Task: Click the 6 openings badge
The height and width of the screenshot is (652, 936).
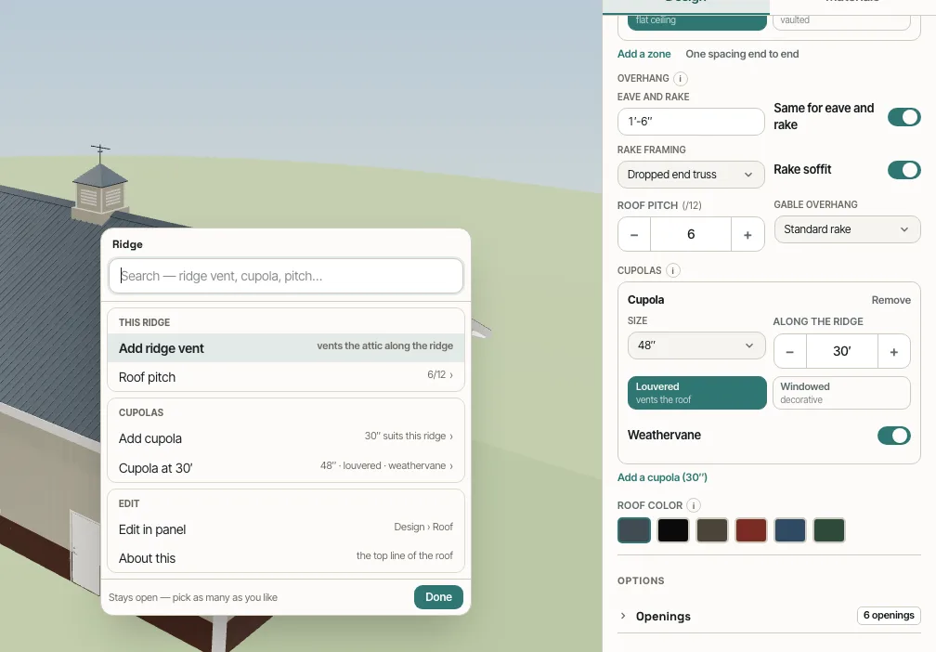Action: (889, 615)
